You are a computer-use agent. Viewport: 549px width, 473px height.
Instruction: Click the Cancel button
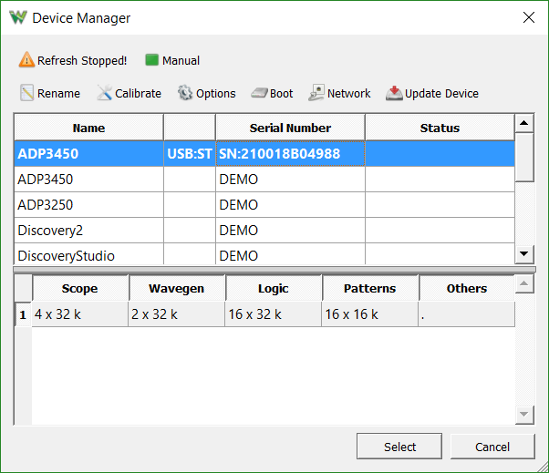click(492, 447)
